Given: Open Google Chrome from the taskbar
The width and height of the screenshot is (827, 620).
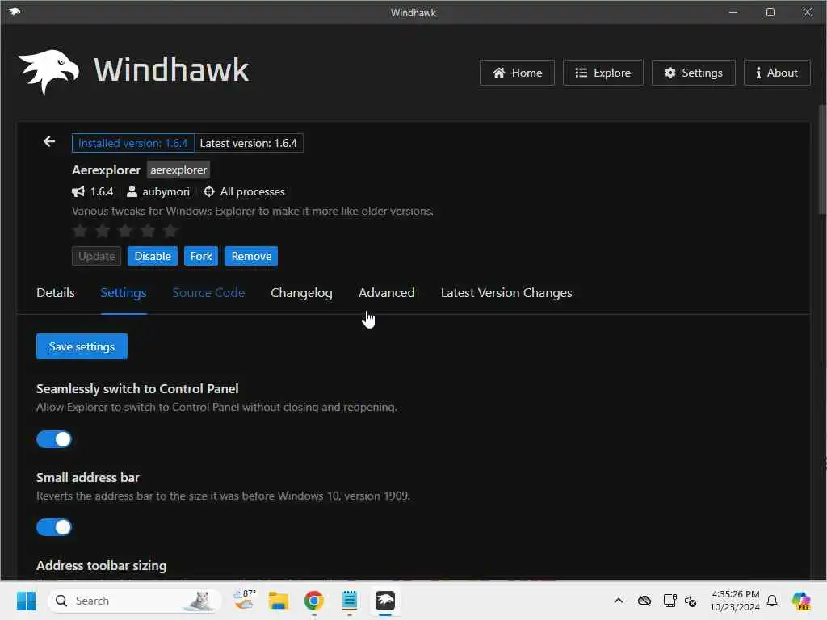Looking at the screenshot, I should 314,601.
